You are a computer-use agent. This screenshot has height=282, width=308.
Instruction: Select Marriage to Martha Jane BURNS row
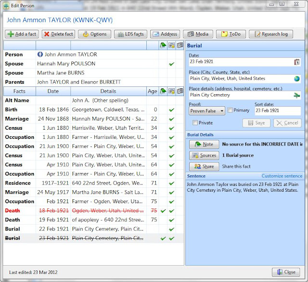93,192
